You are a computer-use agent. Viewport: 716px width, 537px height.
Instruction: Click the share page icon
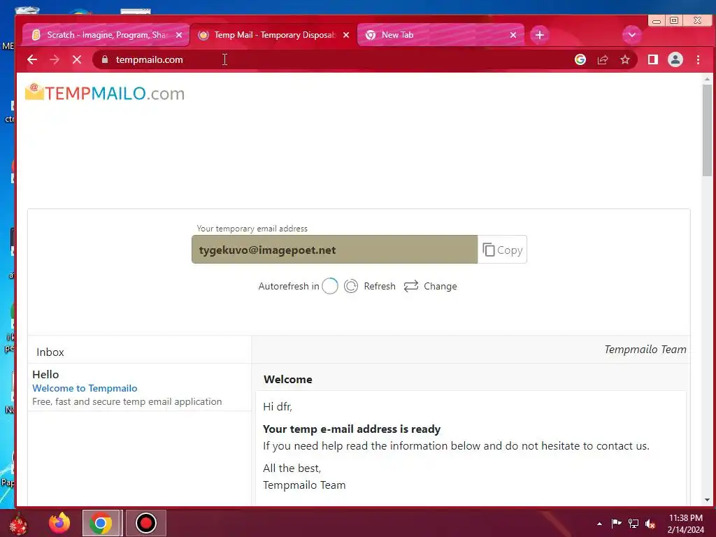pyautogui.click(x=603, y=60)
